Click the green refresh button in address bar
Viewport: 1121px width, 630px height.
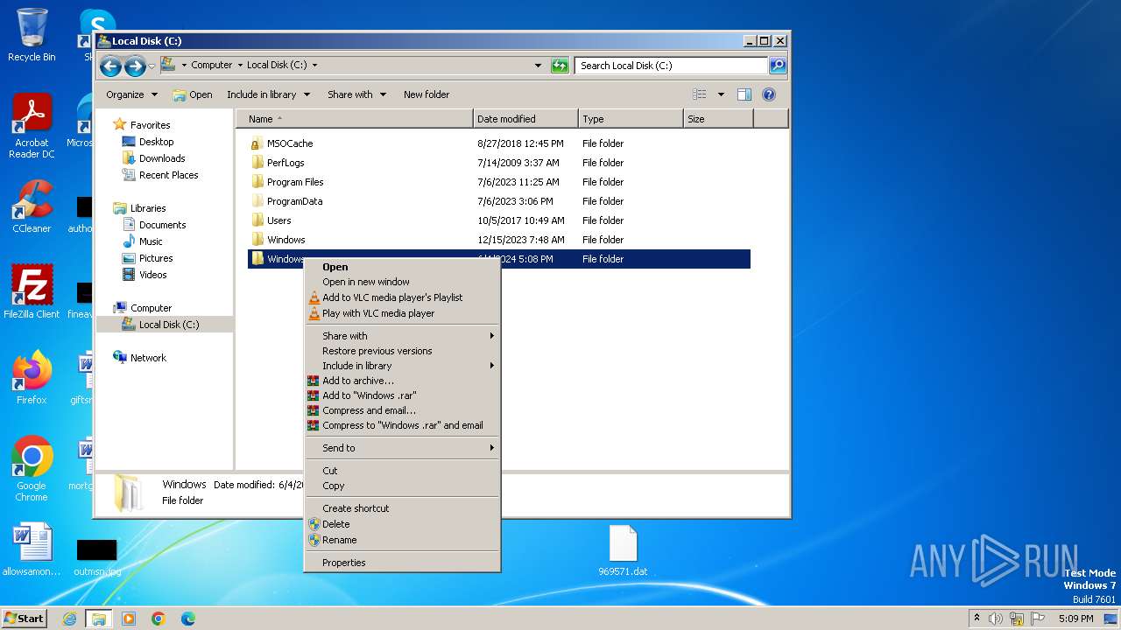point(560,66)
